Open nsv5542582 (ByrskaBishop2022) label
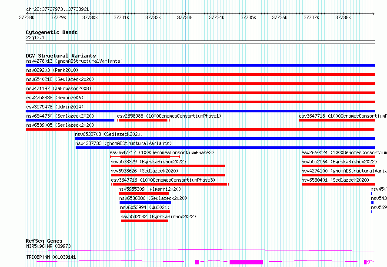The width and height of the screenshot is (387, 267). (x=158, y=216)
